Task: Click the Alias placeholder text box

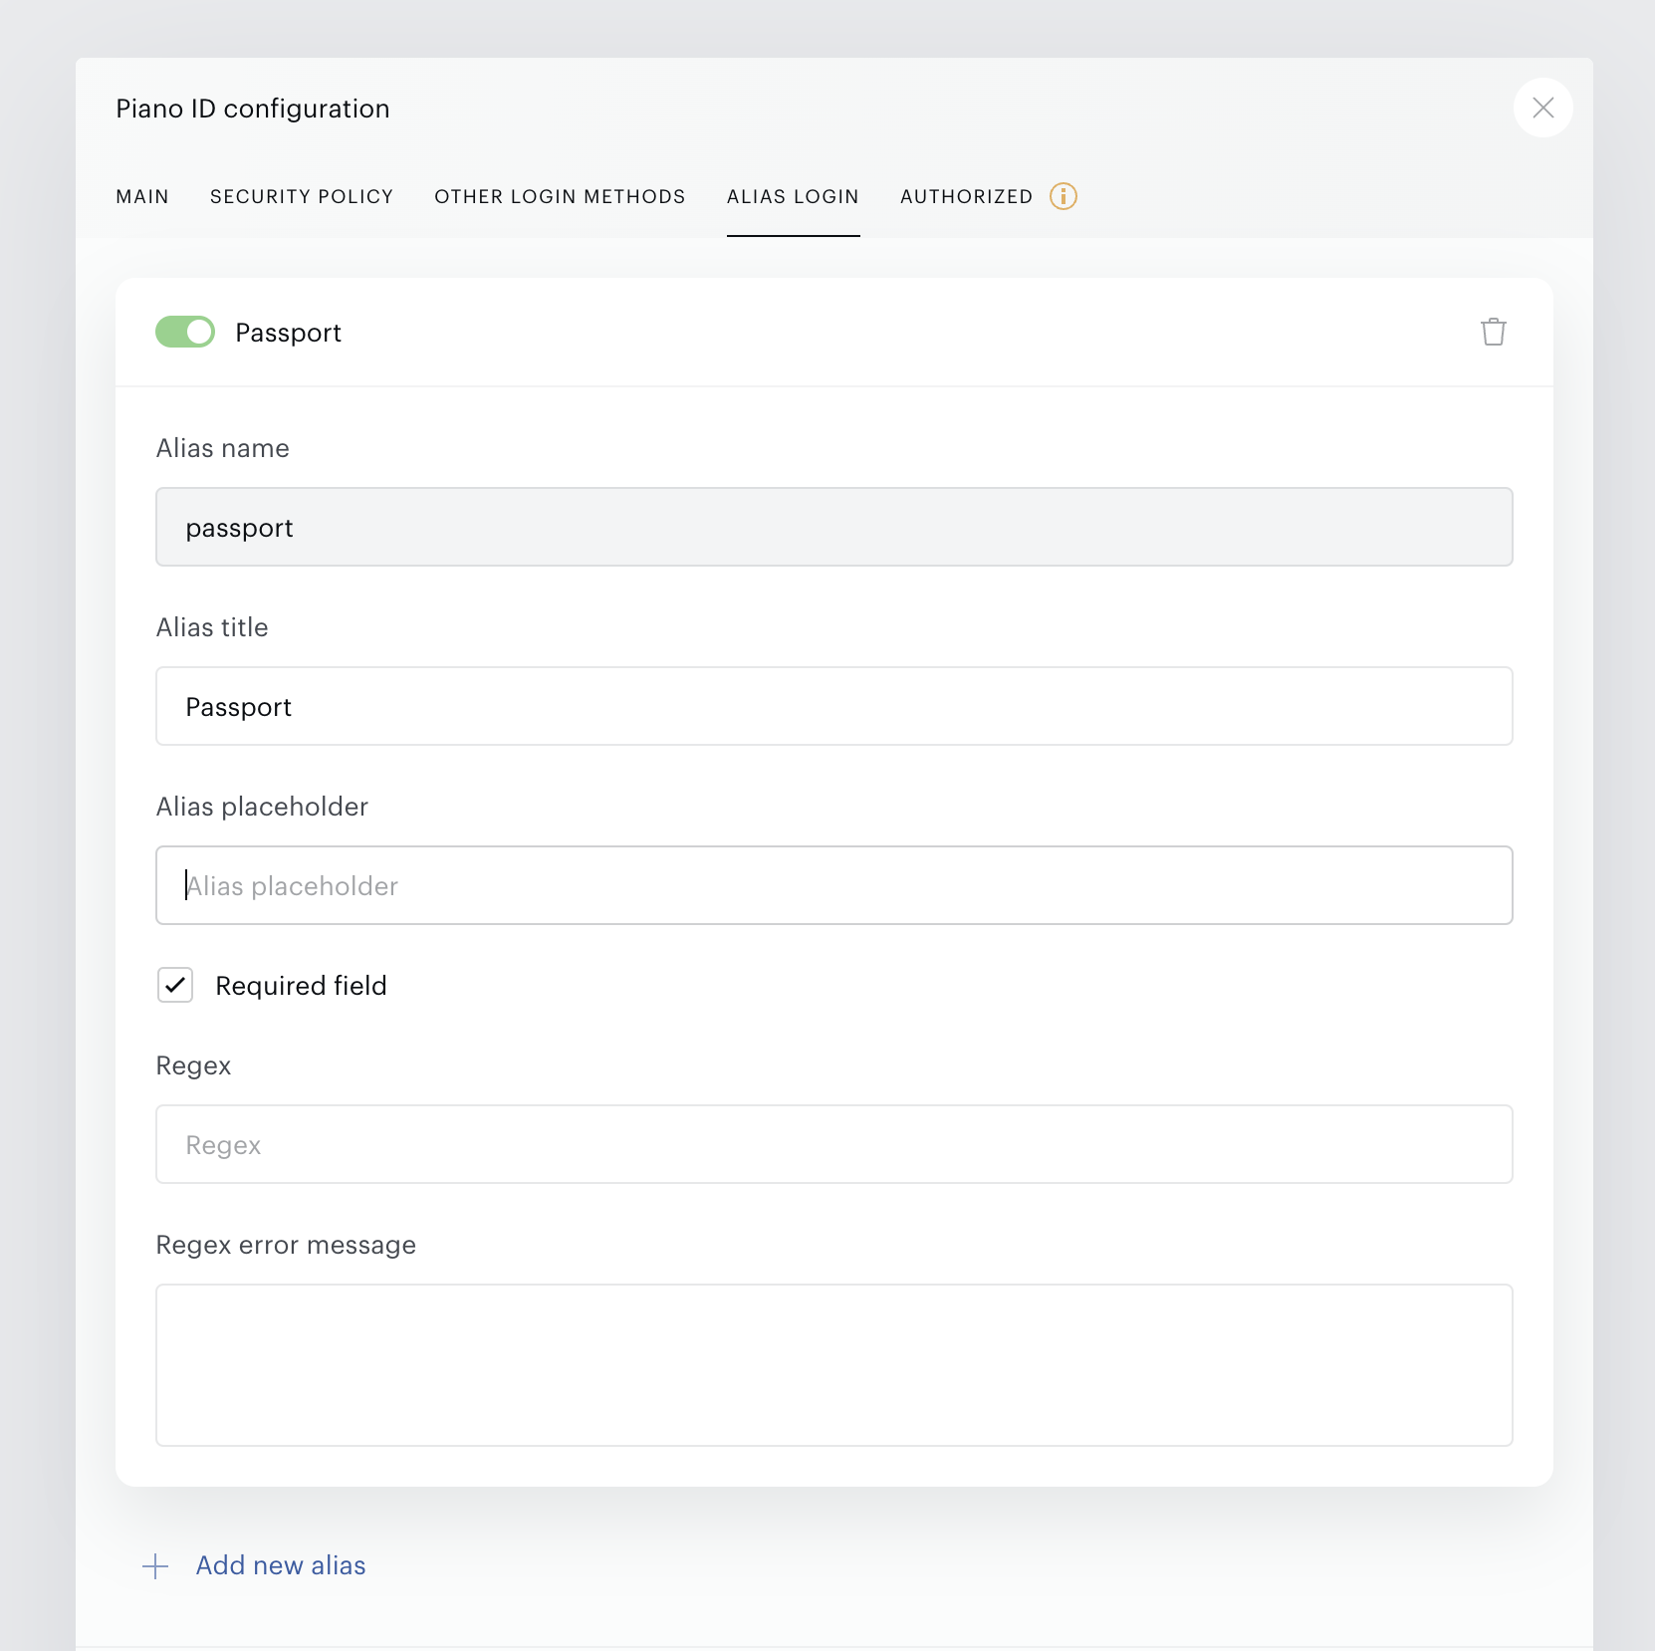Action: (834, 885)
